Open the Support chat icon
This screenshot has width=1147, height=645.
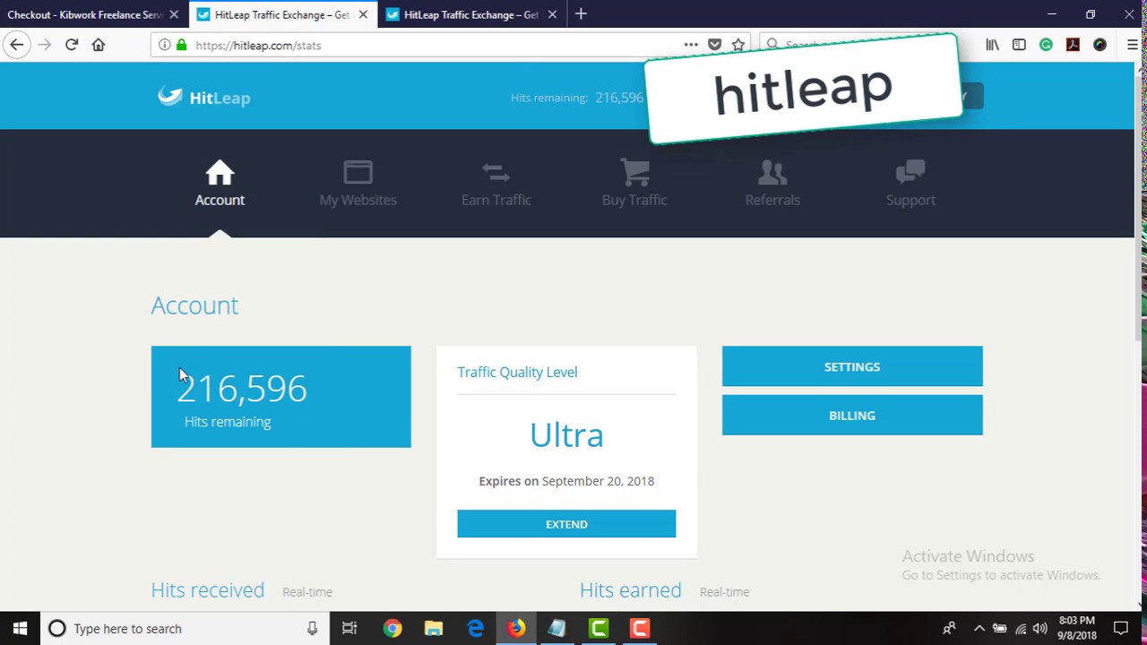pos(910,172)
